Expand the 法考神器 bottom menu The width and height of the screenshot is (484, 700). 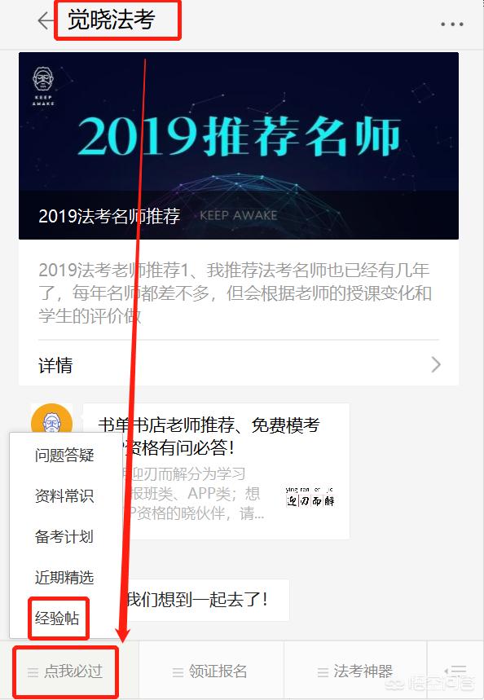click(355, 671)
